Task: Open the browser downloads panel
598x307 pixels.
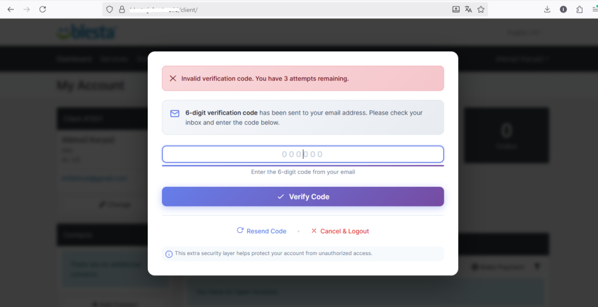Action: click(x=547, y=10)
